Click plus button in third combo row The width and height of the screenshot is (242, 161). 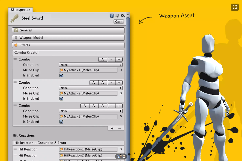(x=119, y=106)
